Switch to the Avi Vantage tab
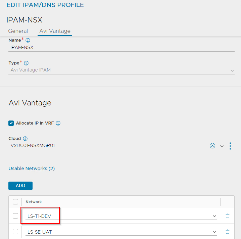Image resolution: width=241 pixels, height=239 pixels. coord(55,31)
